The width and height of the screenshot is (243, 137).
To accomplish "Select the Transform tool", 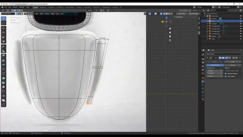I will pos(3,41).
